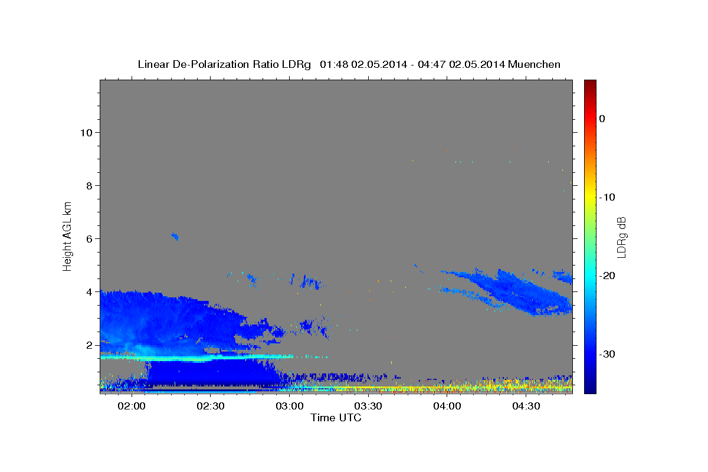Click the colorbar value -10
This screenshot has height=472, width=708.
tap(608, 197)
